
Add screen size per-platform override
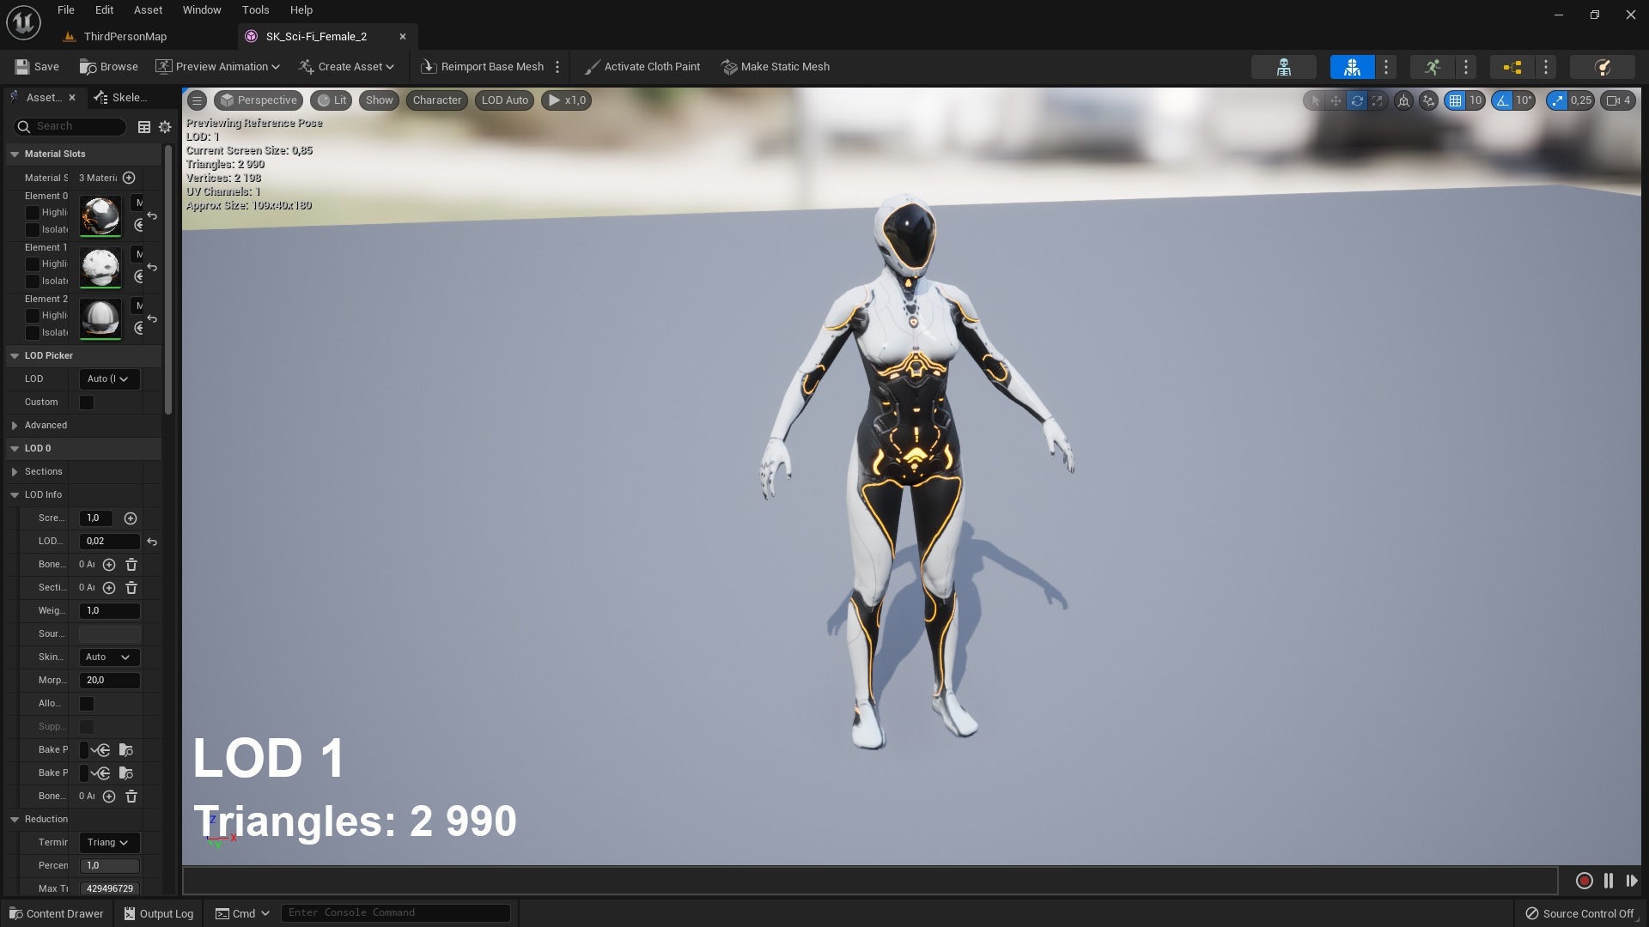pos(131,518)
